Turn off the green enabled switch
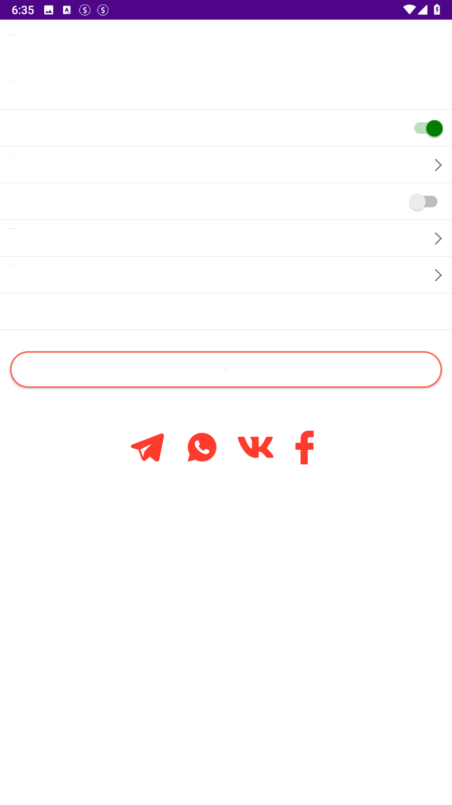452x805 pixels. (x=428, y=128)
